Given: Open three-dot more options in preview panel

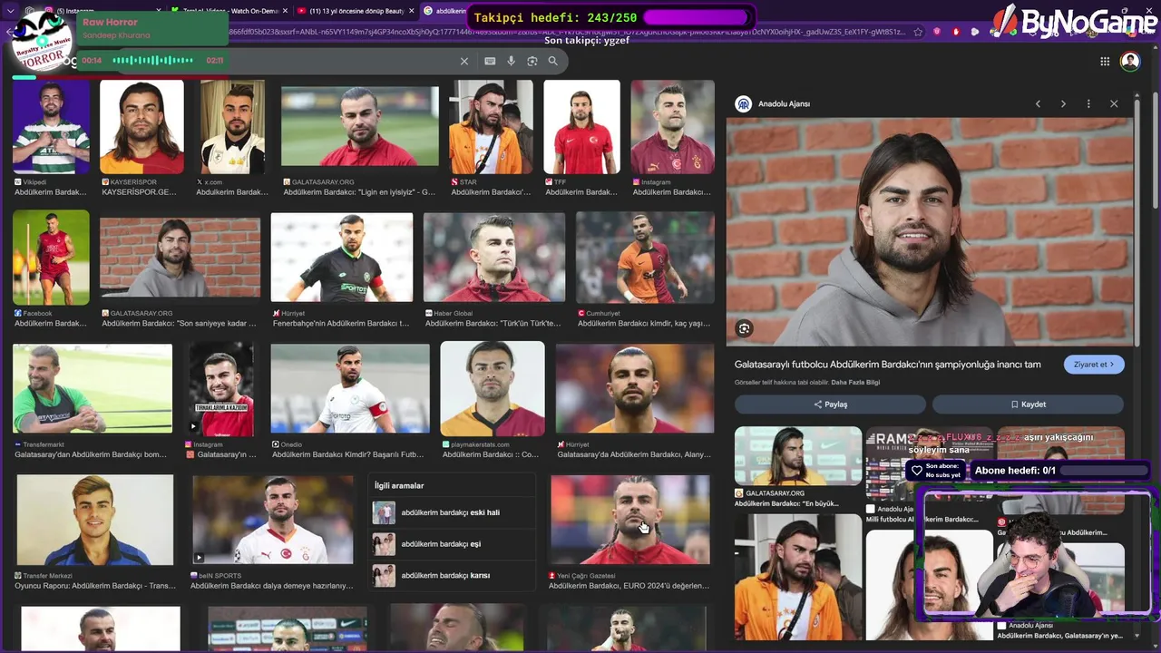Looking at the screenshot, I should [1088, 103].
